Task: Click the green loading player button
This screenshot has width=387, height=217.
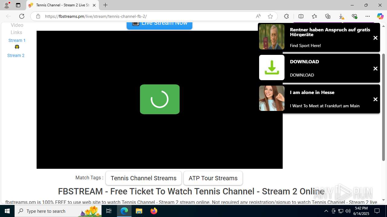Action: (160, 99)
